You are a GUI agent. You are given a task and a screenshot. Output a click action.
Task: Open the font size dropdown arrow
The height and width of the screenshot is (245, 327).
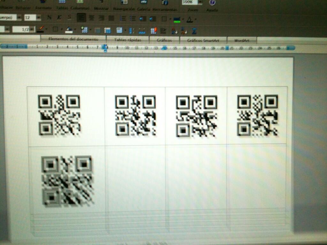click(39, 18)
